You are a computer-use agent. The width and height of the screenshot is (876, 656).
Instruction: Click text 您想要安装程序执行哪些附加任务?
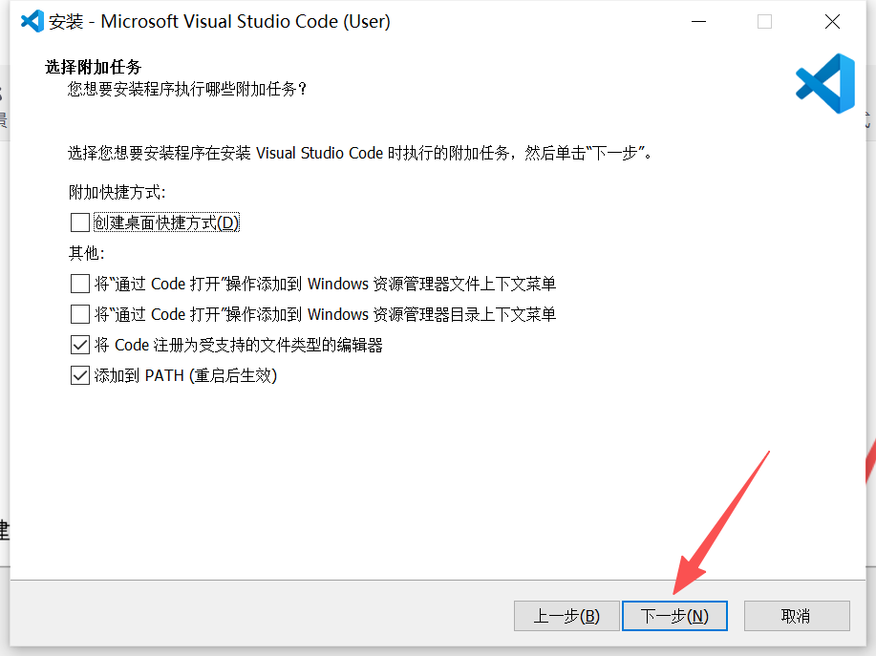187,90
